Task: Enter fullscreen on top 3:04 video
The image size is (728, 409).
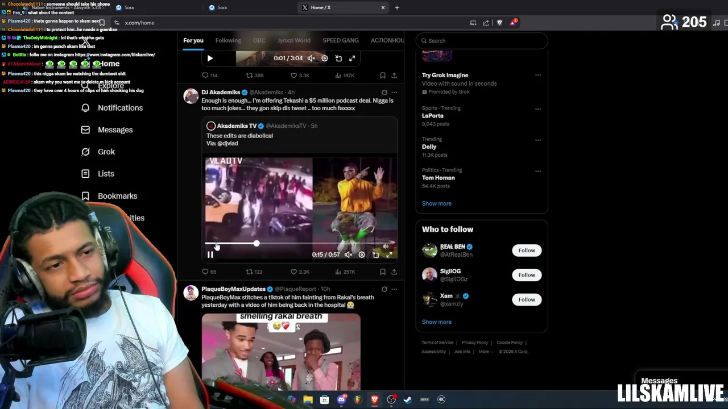Action: click(x=352, y=58)
